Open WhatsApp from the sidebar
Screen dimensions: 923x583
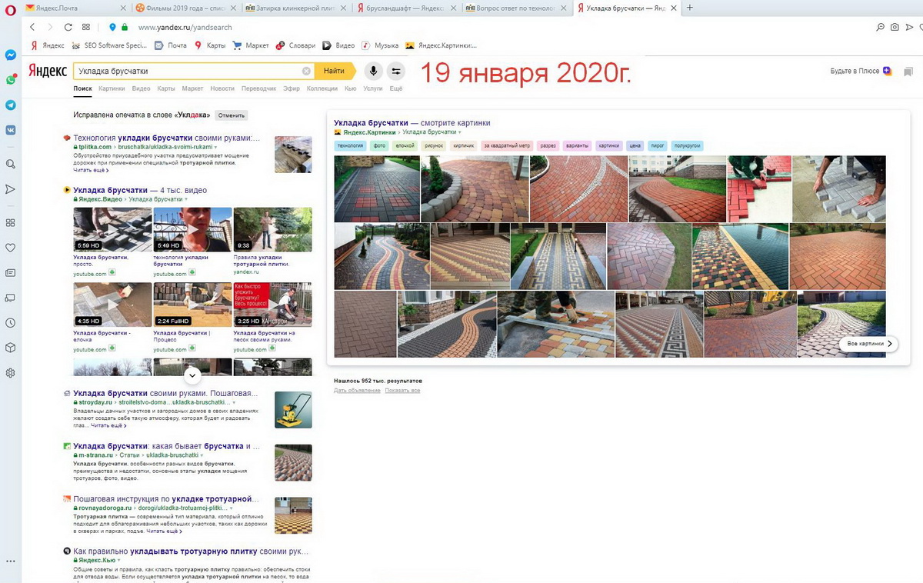coord(11,80)
